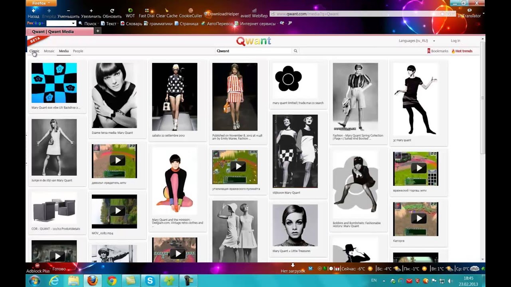This screenshot has height=287, width=511.
Task: Switch to the People tab
Action: [78, 51]
